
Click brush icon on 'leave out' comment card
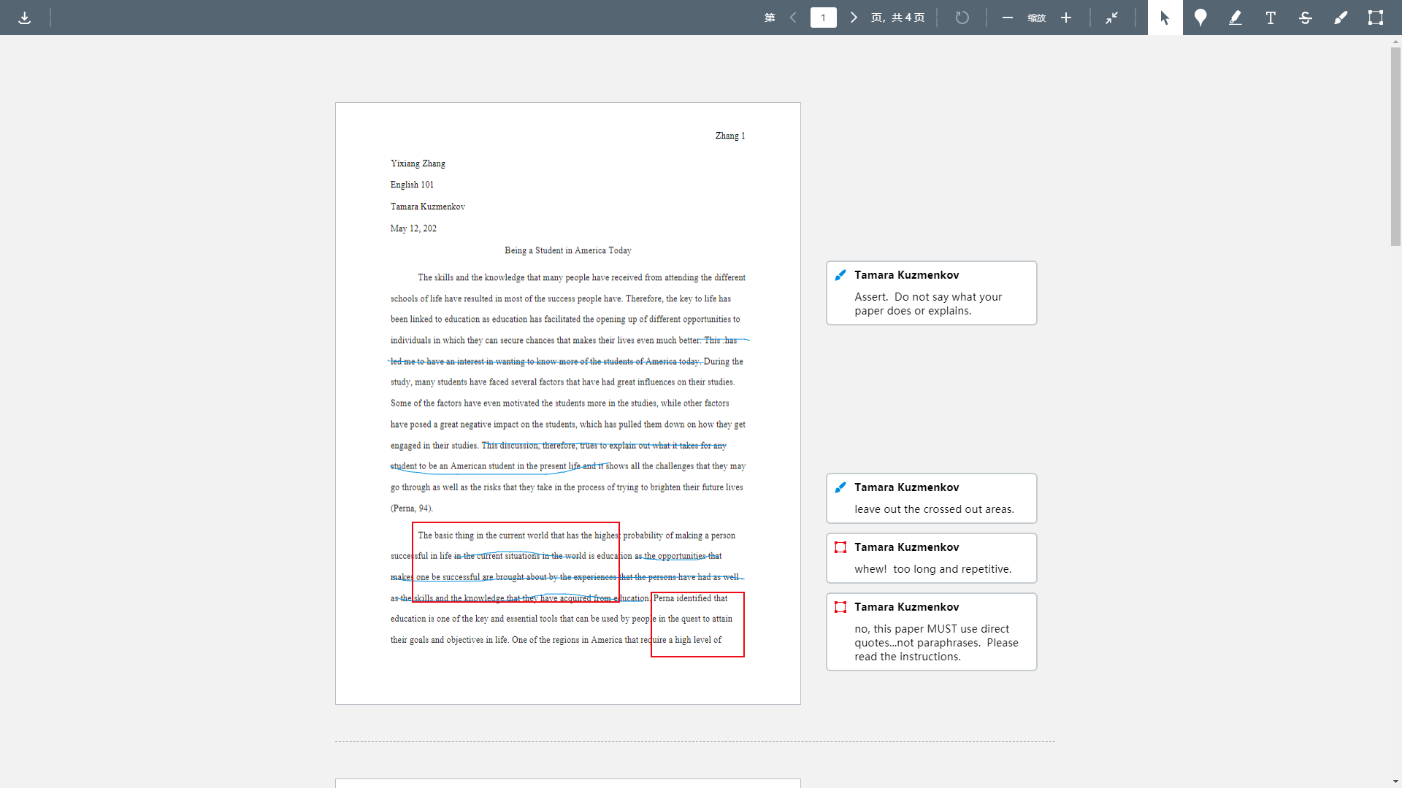click(840, 487)
